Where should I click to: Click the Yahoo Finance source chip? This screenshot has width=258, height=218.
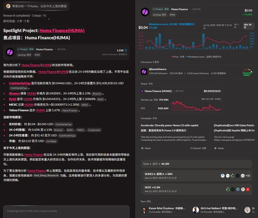(69, 110)
